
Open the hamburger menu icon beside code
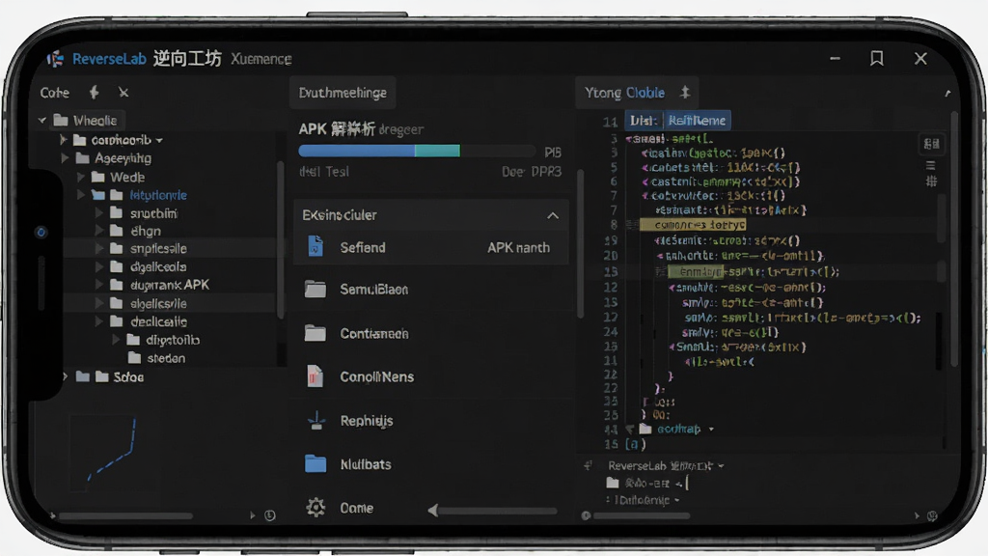(931, 165)
